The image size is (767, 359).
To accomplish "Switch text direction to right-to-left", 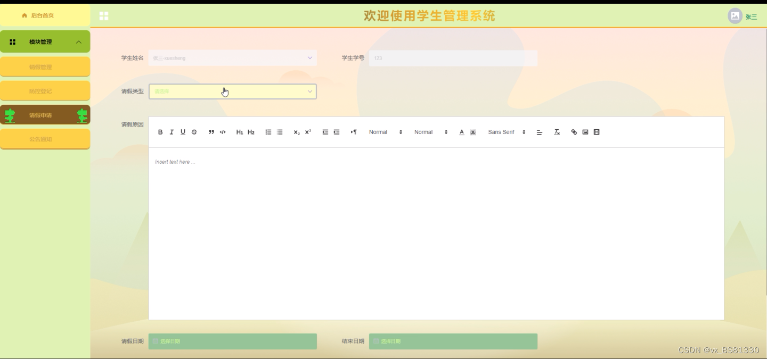I will point(354,132).
